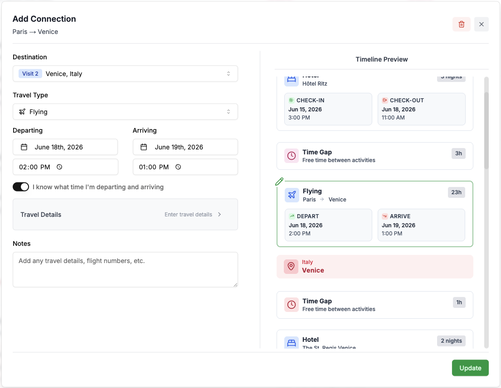This screenshot has height=388, width=501.
Task: Click the Timeline Preview scrollbar
Action: [486, 131]
